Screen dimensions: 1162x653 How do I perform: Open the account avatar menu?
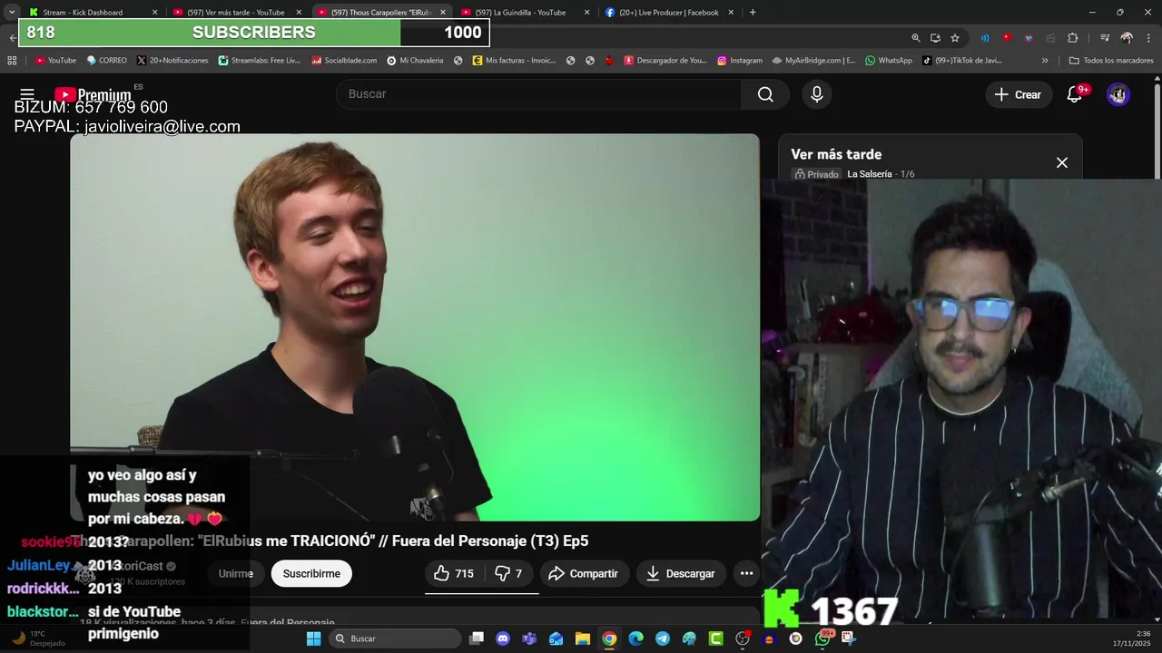[1118, 94]
